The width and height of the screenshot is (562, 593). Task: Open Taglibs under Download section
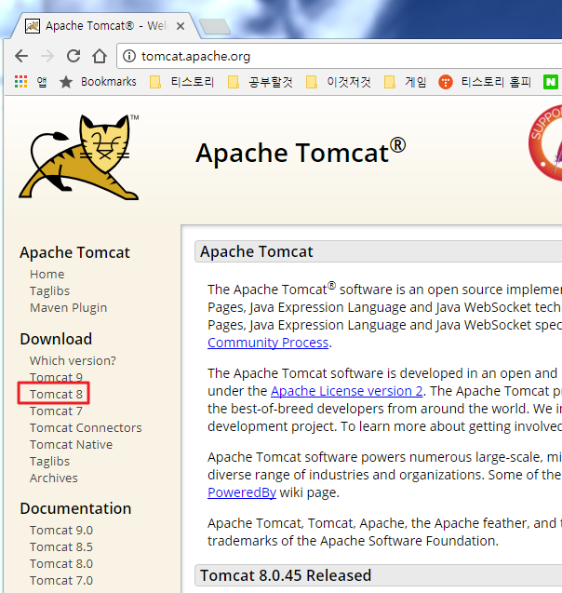(x=50, y=462)
